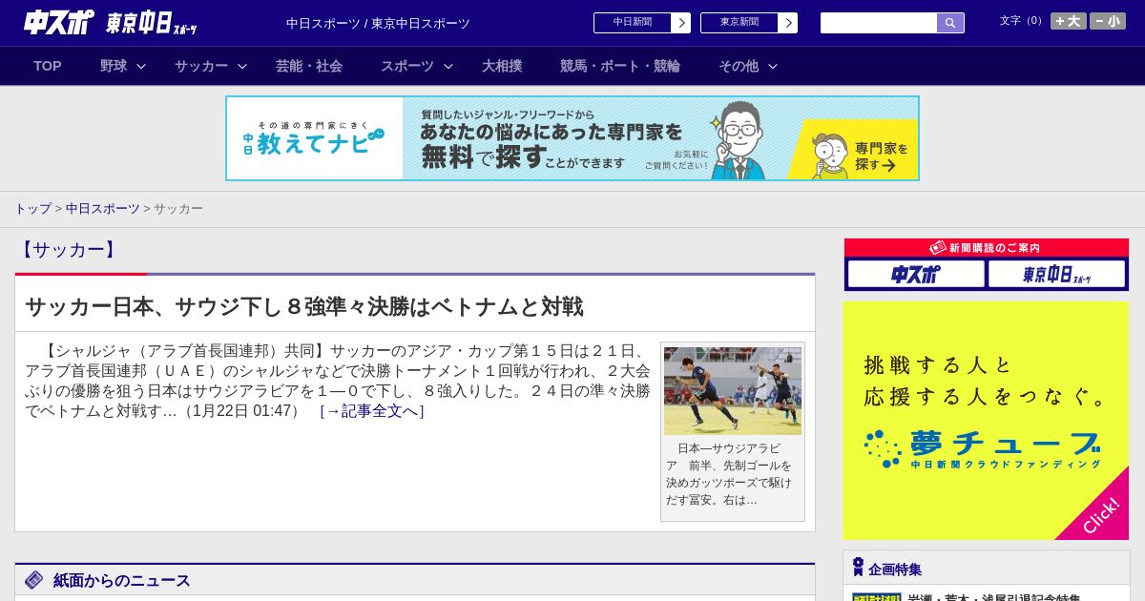Increase font size with ＋大 button

pos(1068,21)
